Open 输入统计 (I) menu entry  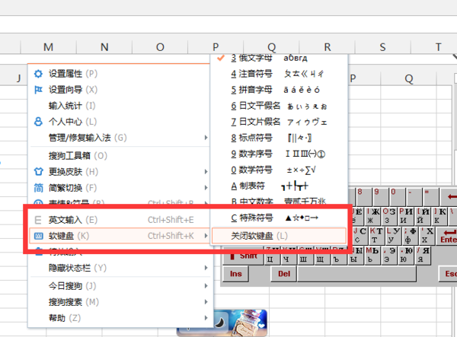120,106
